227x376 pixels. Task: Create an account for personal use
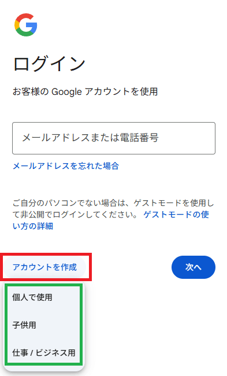tap(43, 297)
